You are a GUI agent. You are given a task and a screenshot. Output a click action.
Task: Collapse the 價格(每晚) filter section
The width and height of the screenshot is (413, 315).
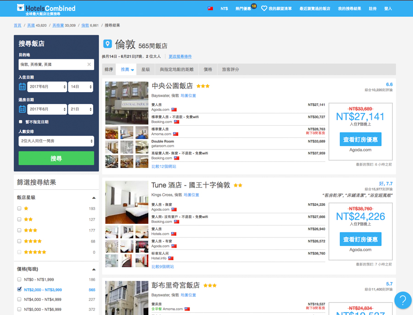point(94,269)
